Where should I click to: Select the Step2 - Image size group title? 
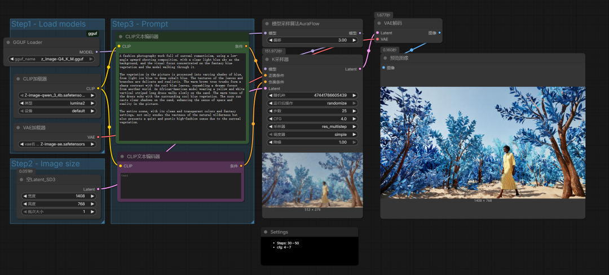click(46, 163)
